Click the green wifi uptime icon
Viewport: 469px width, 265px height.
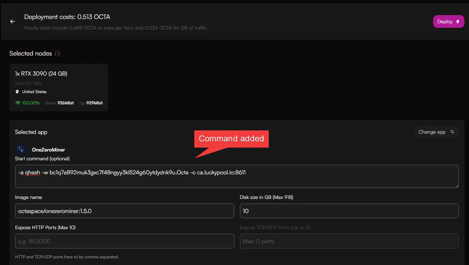[x=18, y=103]
